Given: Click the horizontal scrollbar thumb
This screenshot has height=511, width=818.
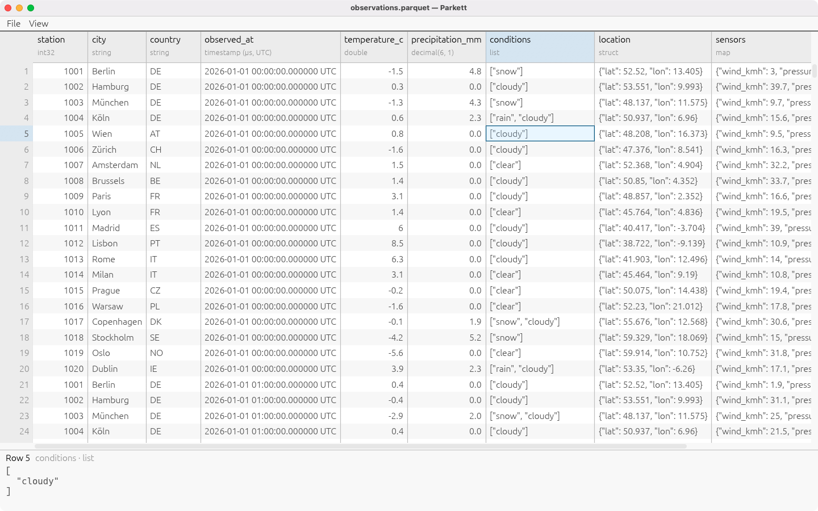Looking at the screenshot, I should [x=360, y=446].
